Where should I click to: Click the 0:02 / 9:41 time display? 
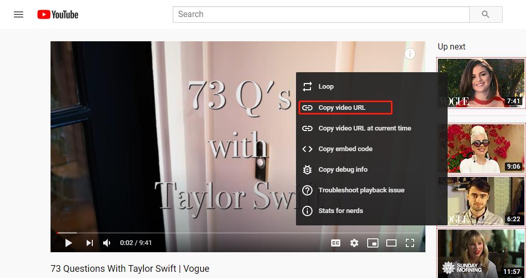(136, 243)
